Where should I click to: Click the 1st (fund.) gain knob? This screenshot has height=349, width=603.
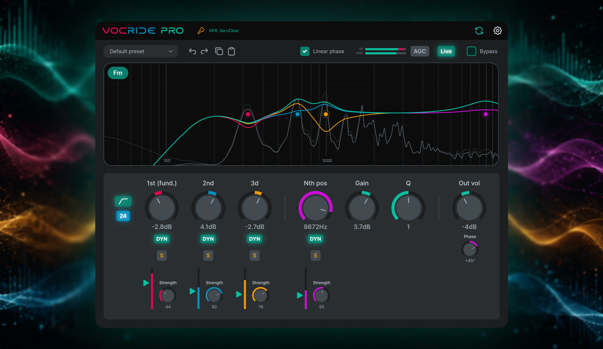(162, 208)
